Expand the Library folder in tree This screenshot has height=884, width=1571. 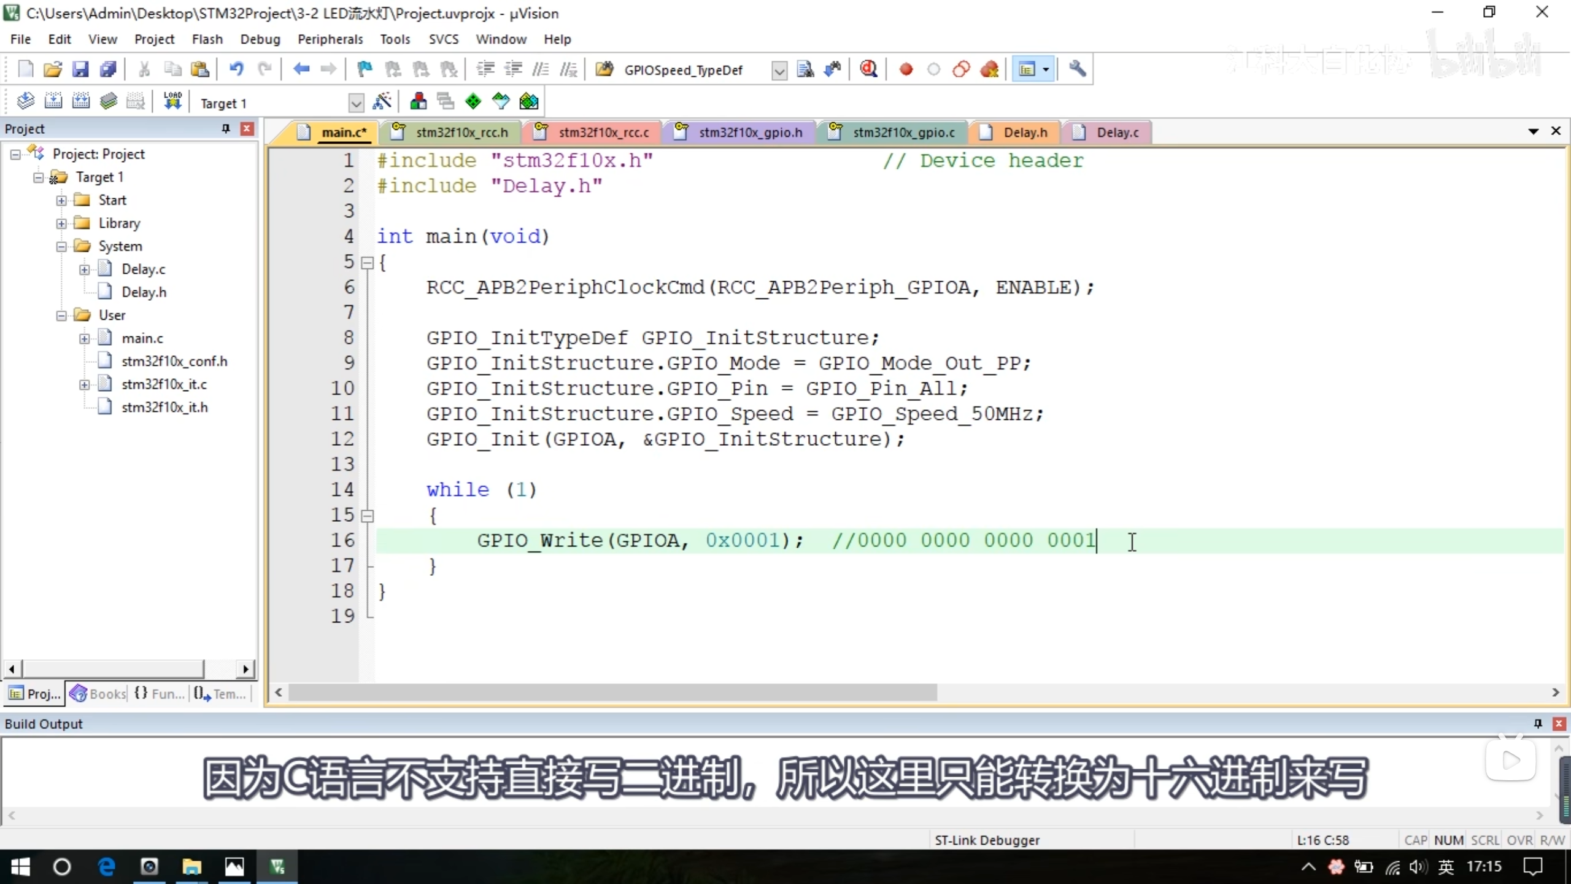(x=61, y=223)
